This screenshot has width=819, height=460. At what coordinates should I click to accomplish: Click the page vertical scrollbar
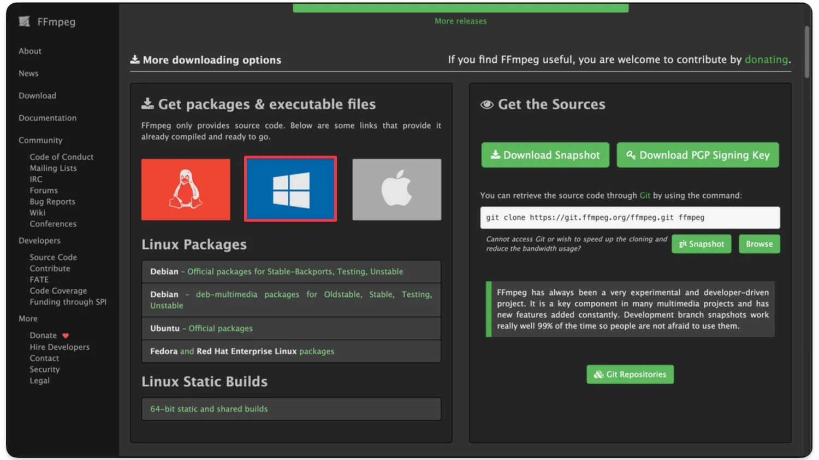coord(806,55)
